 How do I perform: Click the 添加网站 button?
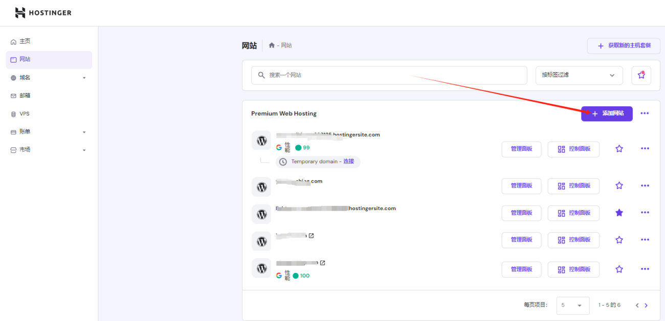(607, 113)
